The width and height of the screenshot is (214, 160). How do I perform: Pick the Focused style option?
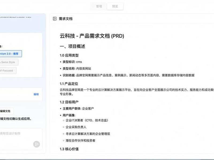(8, 71)
